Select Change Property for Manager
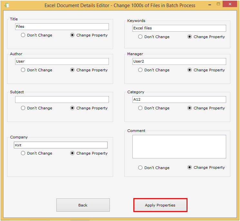This screenshot has width=240, height=221. [x=206, y=70]
